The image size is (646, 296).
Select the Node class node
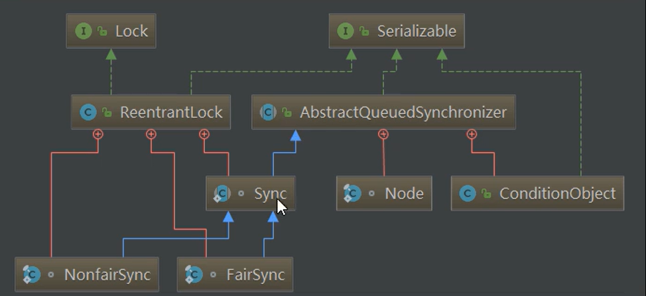(384, 193)
